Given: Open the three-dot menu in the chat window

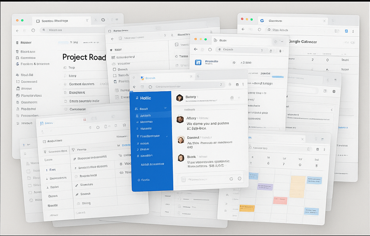Looking at the screenshot, I should coord(243,85).
